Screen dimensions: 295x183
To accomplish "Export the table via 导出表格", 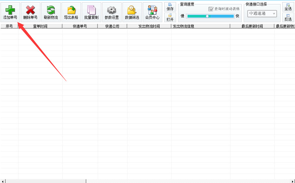I will (x=71, y=12).
